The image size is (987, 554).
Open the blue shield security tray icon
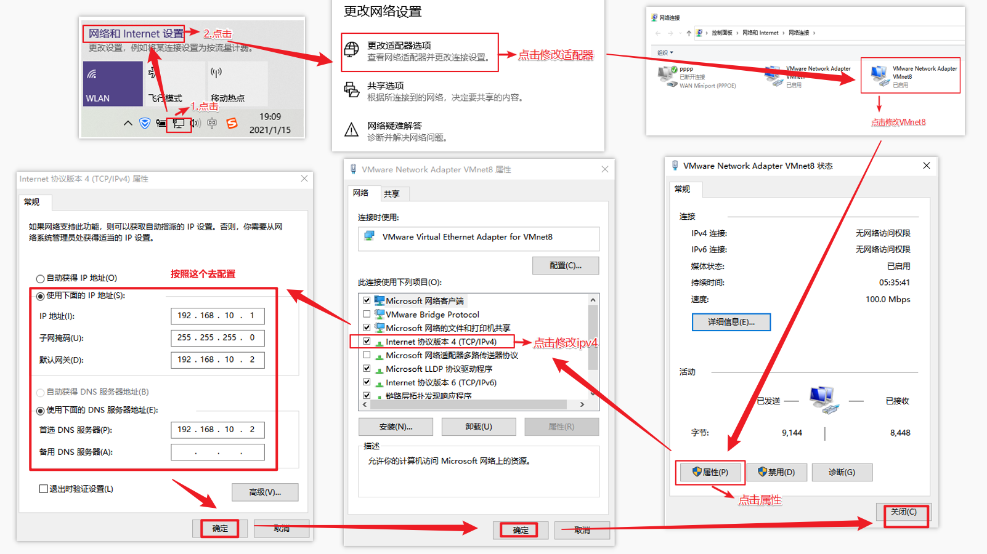click(145, 123)
